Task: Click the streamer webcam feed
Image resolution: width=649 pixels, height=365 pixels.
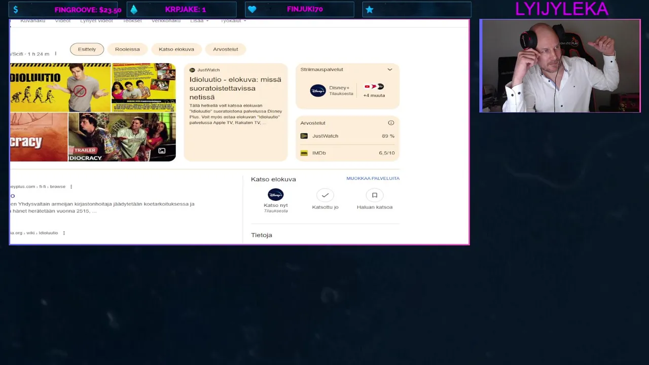Action: tap(560, 66)
